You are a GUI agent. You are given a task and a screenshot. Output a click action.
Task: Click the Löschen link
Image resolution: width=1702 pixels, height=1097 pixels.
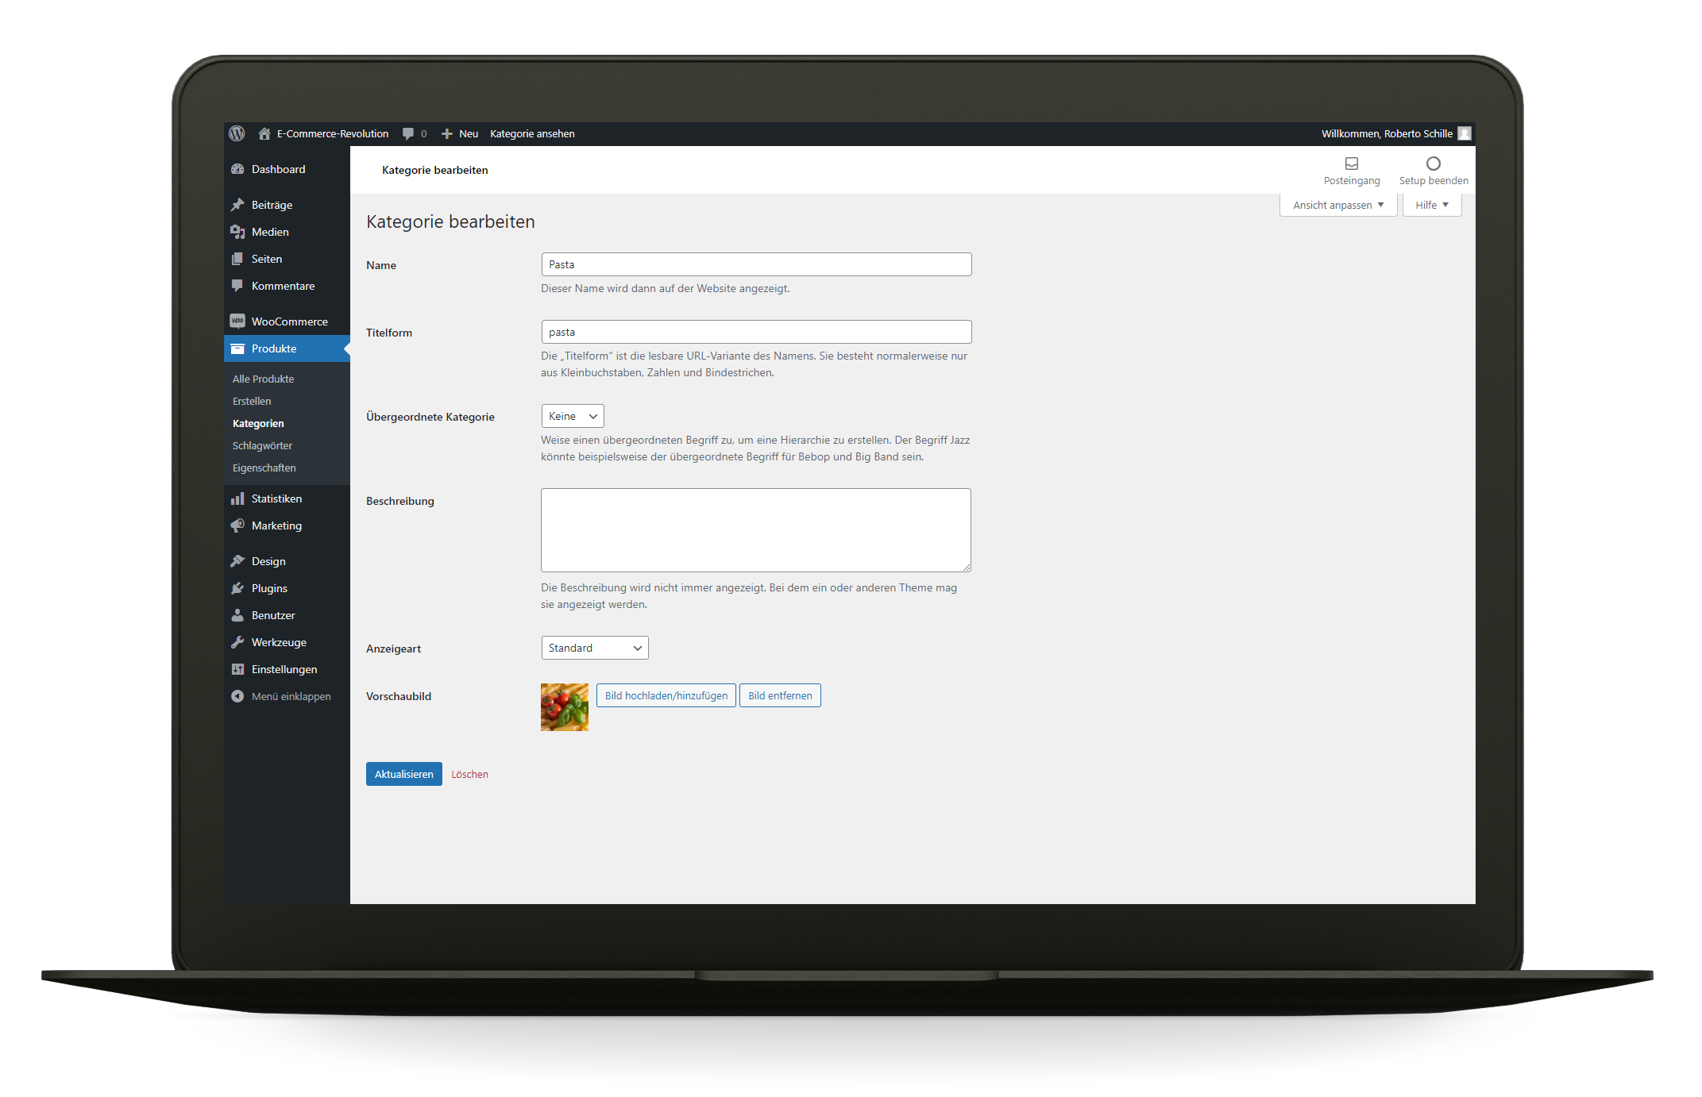point(469,774)
